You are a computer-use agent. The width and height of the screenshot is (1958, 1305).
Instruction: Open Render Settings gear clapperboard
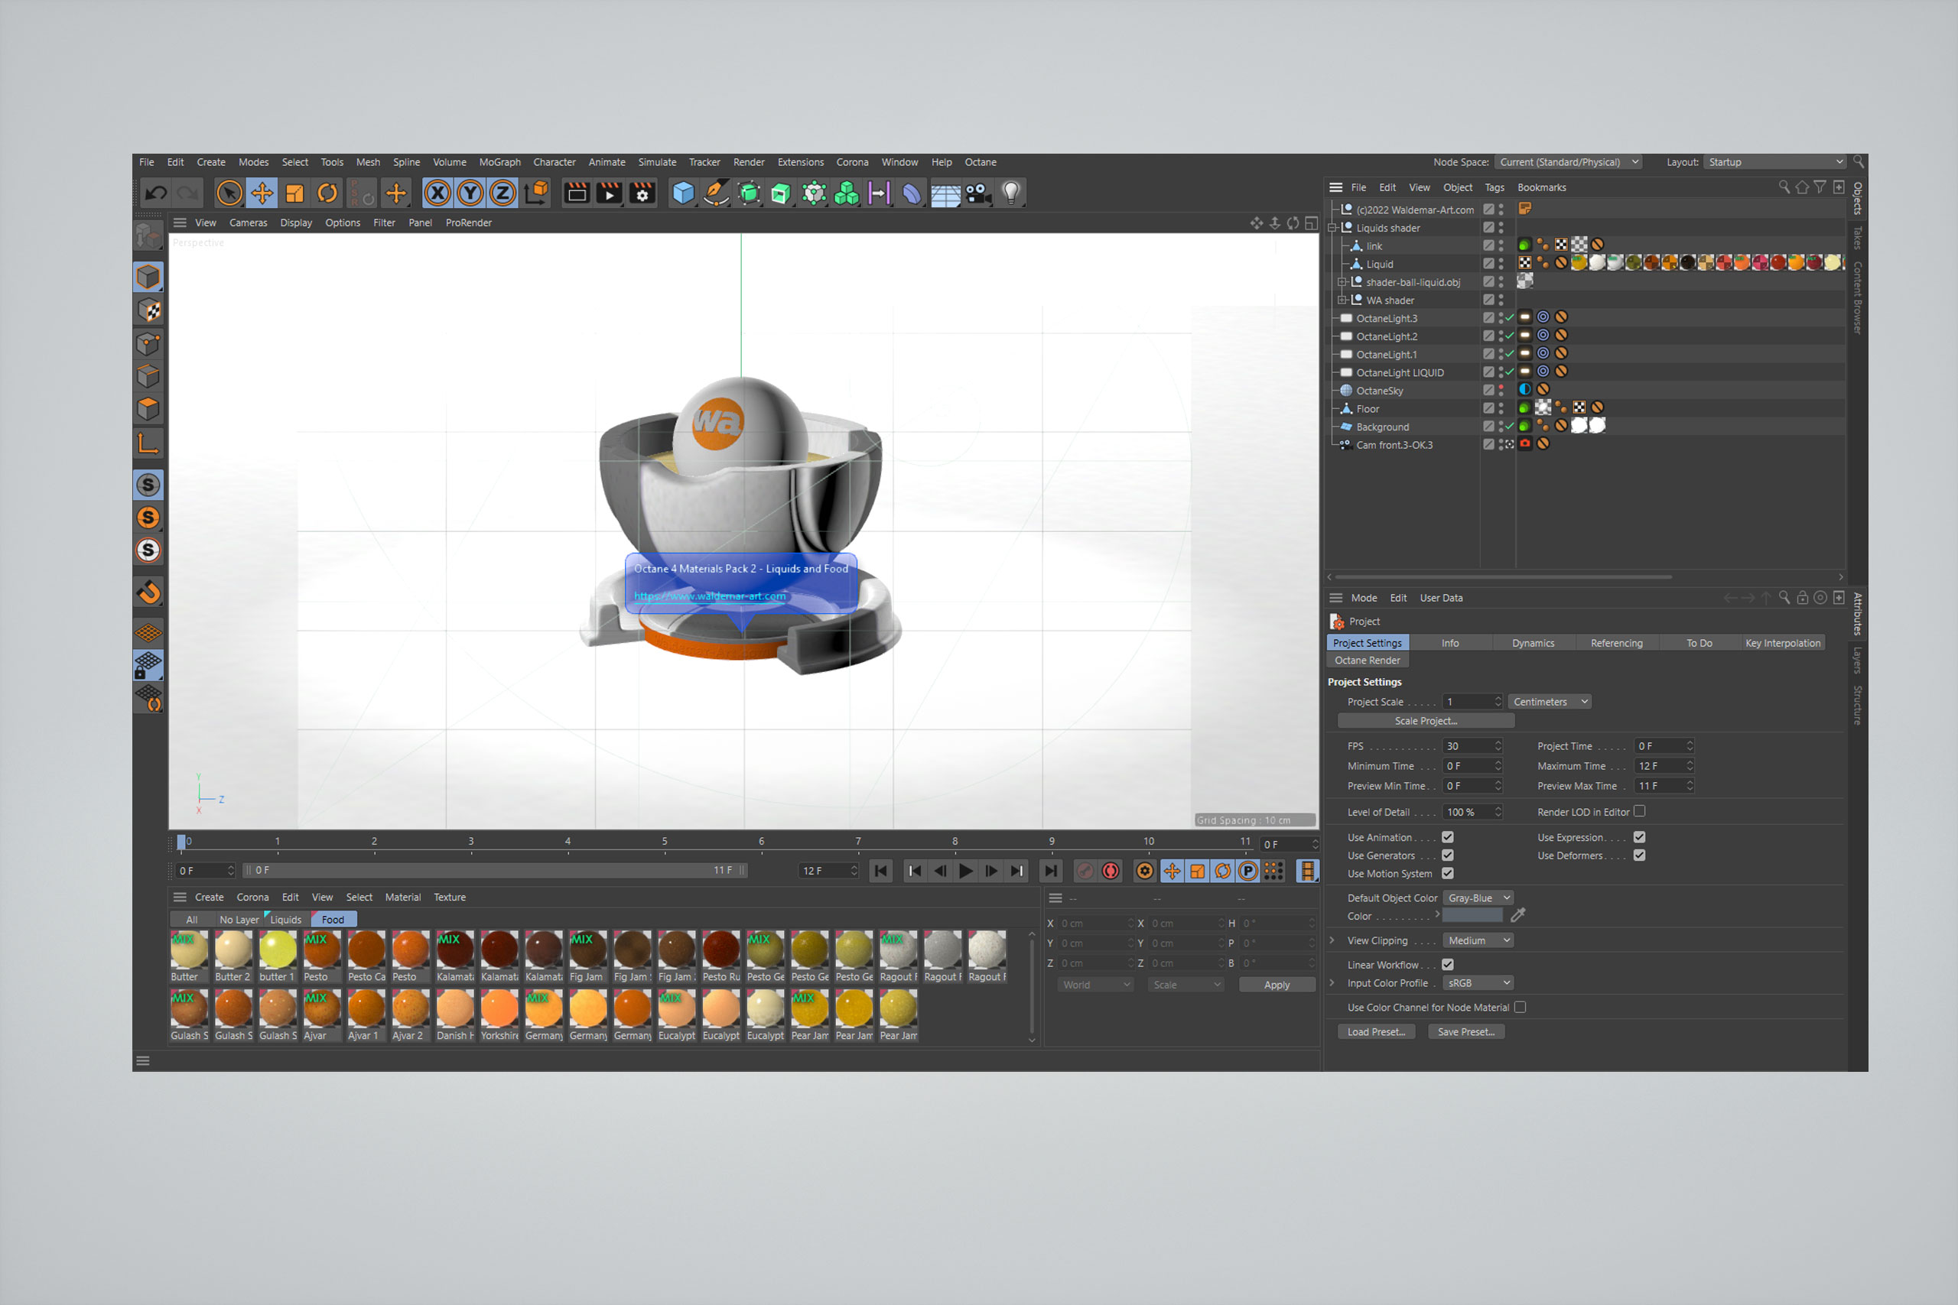click(642, 193)
